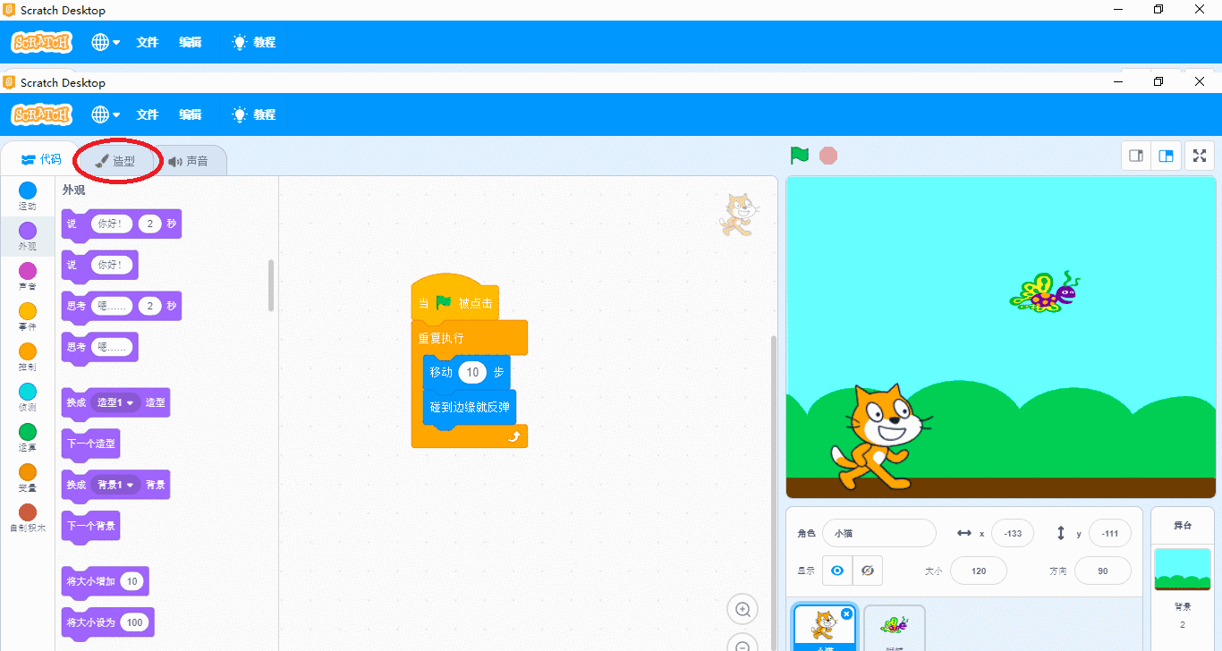The image size is (1222, 651).
Task: Click the 将大小增加 10 block
Action: pyautogui.click(x=105, y=581)
